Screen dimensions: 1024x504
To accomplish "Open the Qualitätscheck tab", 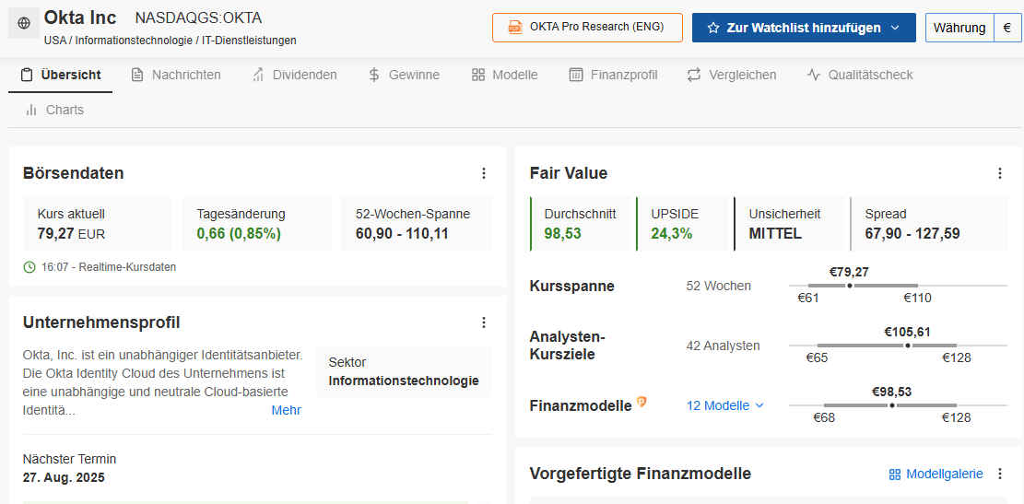I will [x=859, y=75].
